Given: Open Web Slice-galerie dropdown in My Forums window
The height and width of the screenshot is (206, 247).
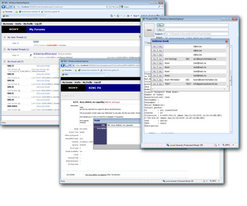Looking at the screenshot, I should click(59, 12).
